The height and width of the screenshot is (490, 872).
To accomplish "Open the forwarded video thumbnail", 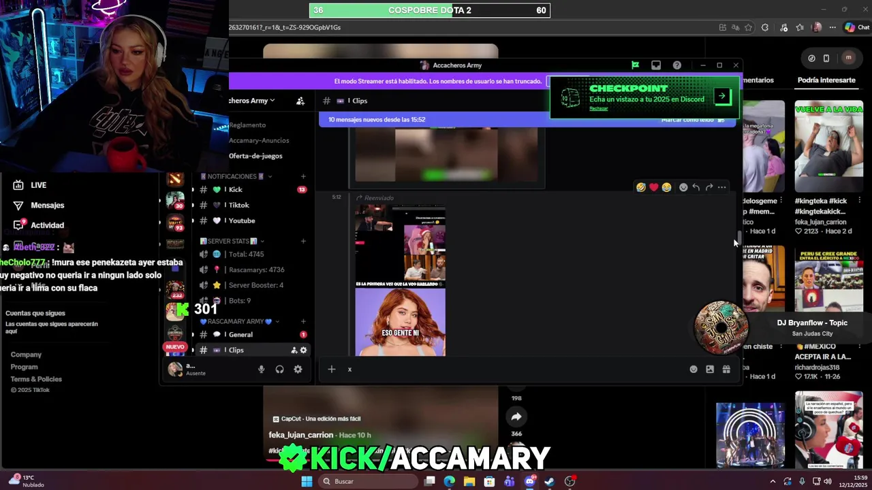I will 400,280.
